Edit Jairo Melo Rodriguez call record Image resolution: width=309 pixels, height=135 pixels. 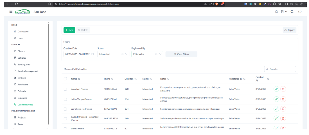pyautogui.click(x=276, y=109)
